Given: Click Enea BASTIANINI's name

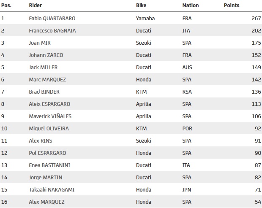Looking at the screenshot, I should click(49, 165).
